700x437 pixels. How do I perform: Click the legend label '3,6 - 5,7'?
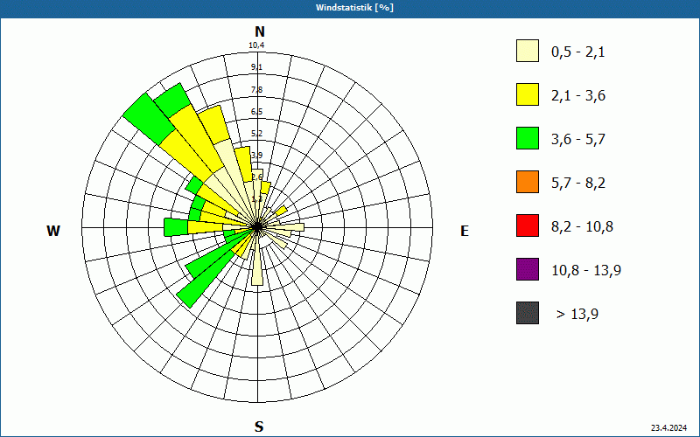click(x=578, y=140)
